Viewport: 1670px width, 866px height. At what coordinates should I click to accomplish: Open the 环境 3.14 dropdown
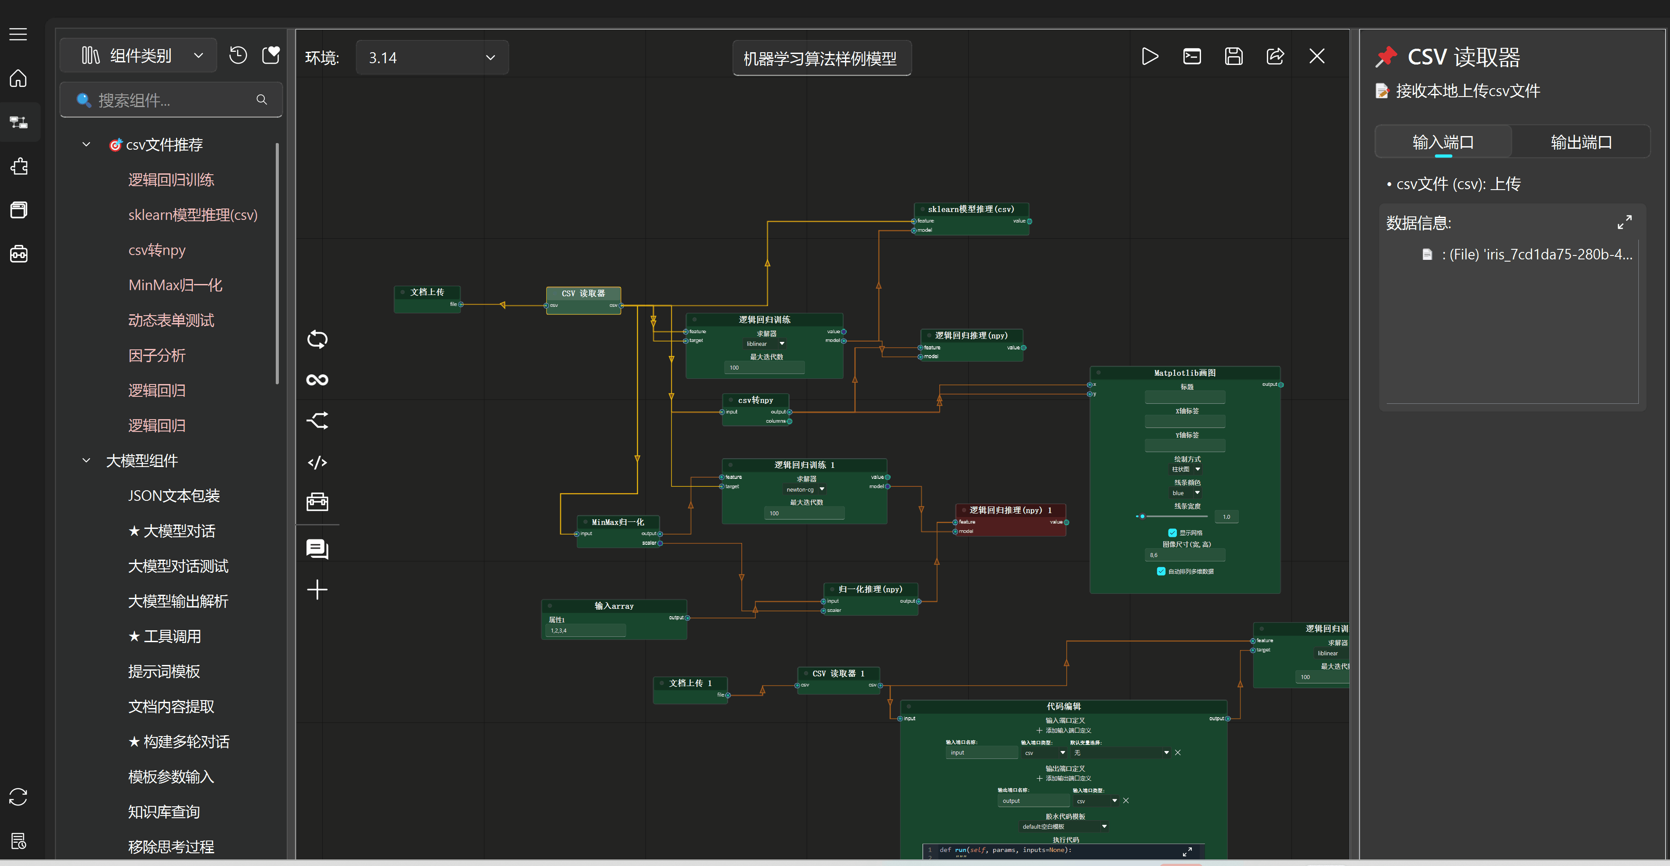tap(432, 57)
